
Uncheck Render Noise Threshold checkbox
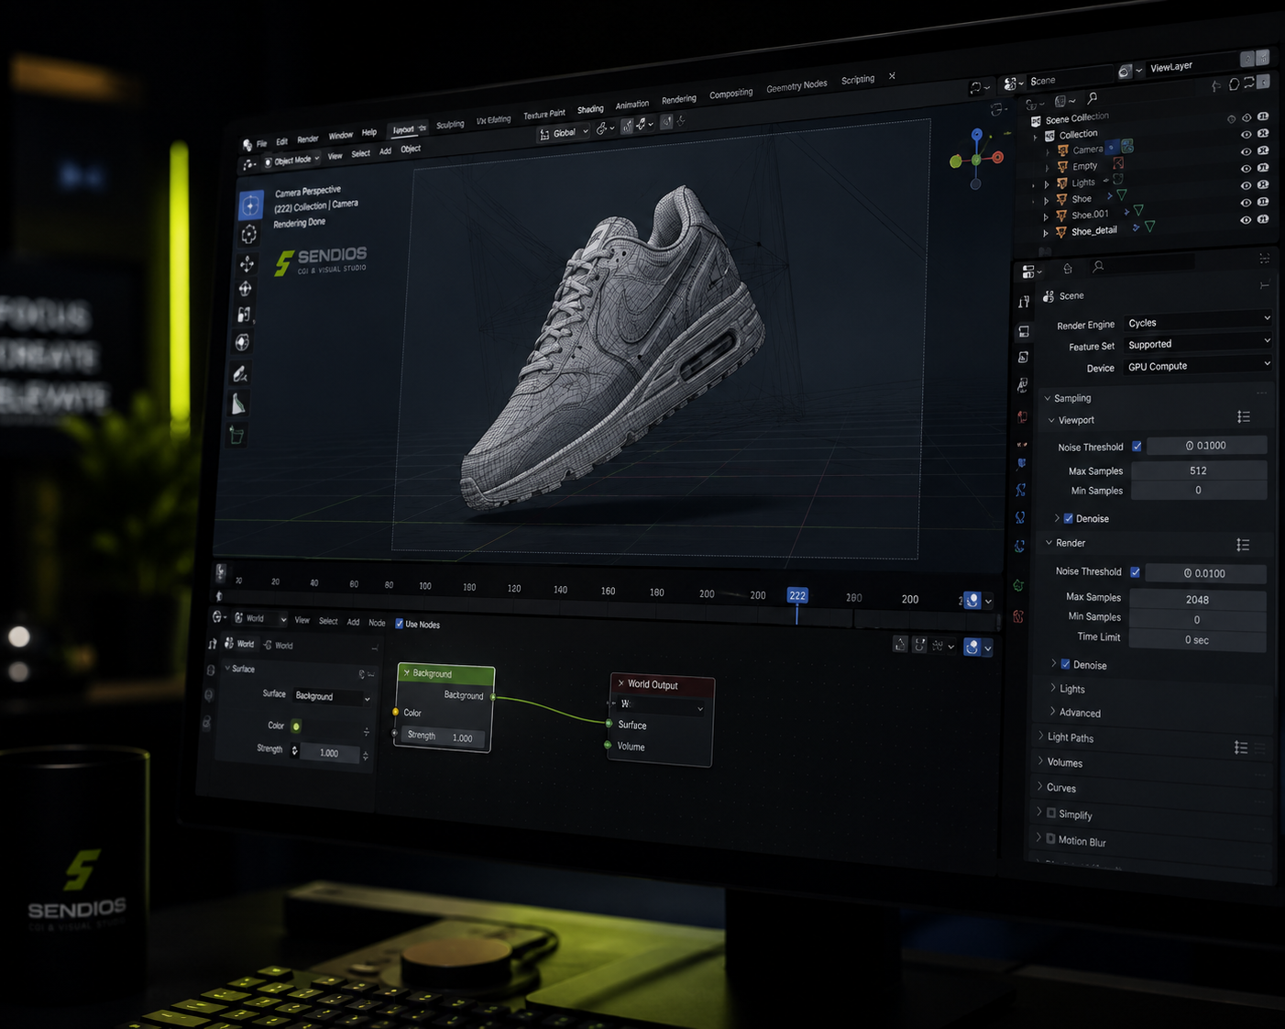[1135, 572]
